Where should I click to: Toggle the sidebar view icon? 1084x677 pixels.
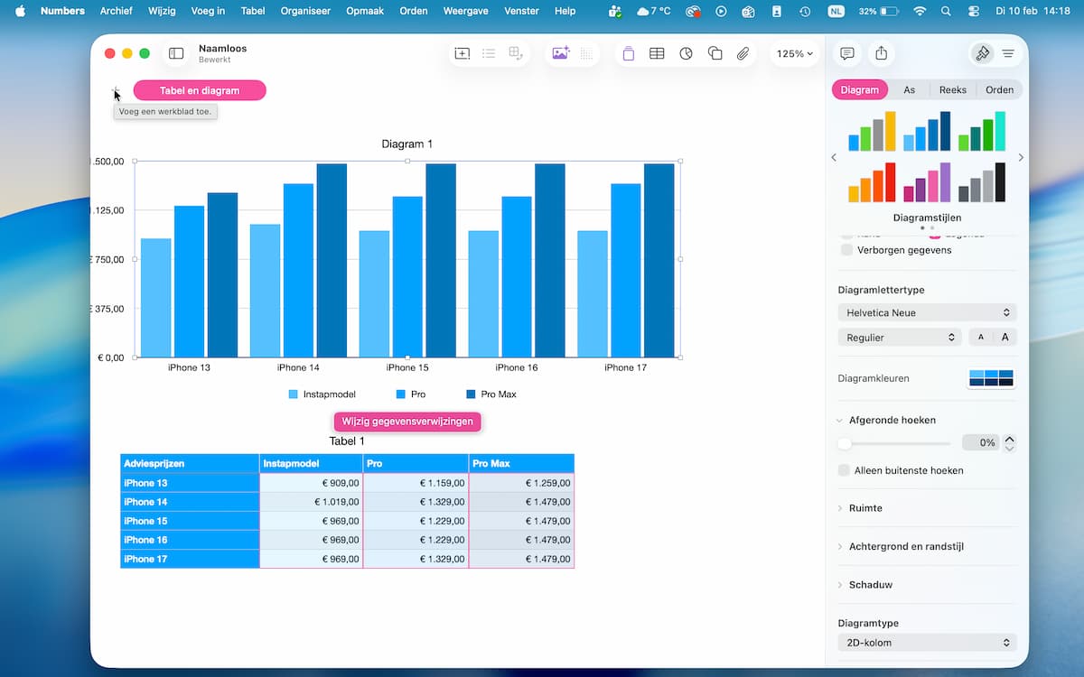176,54
